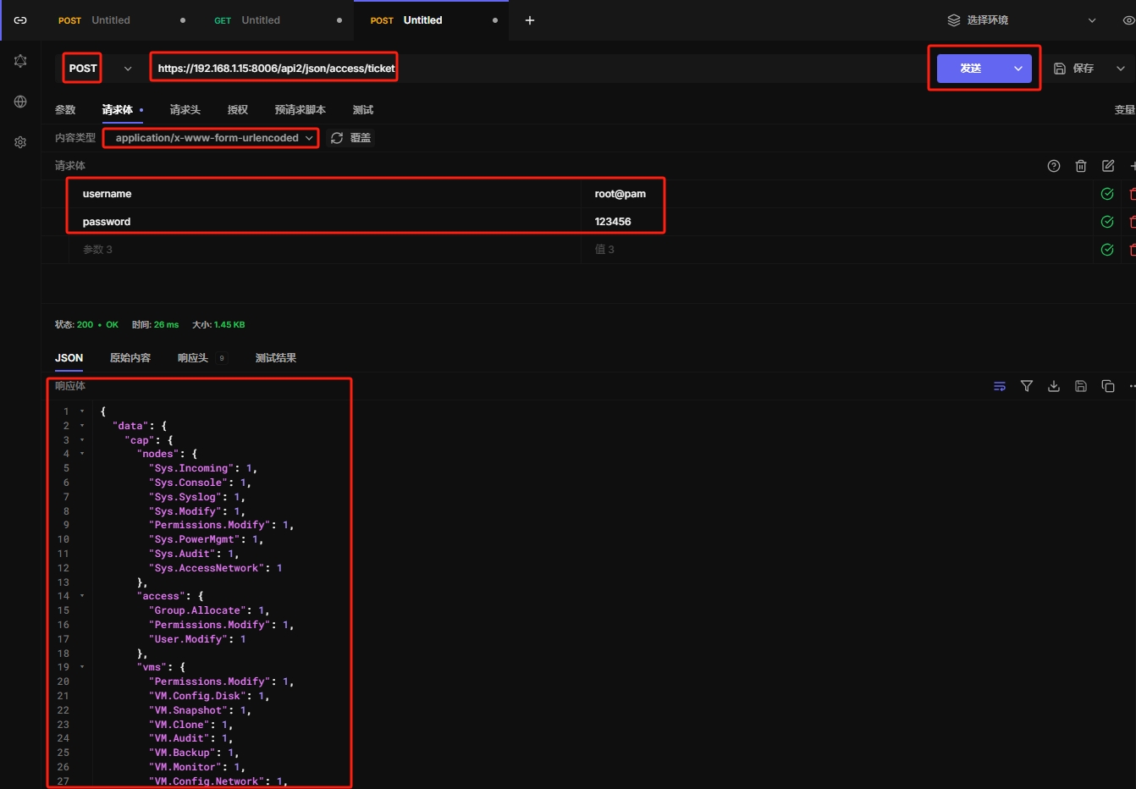Disable the username parameter checkmark
The image size is (1136, 789).
tap(1106, 194)
